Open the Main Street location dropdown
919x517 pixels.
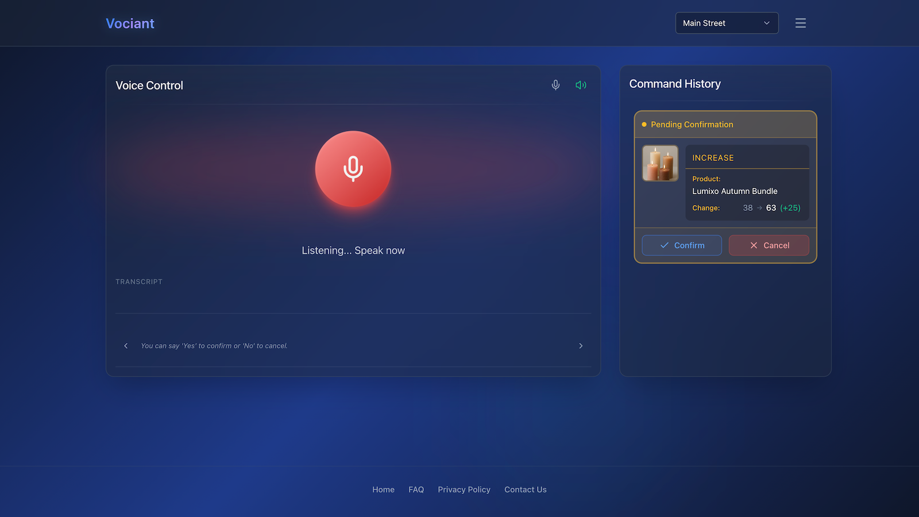pos(727,23)
